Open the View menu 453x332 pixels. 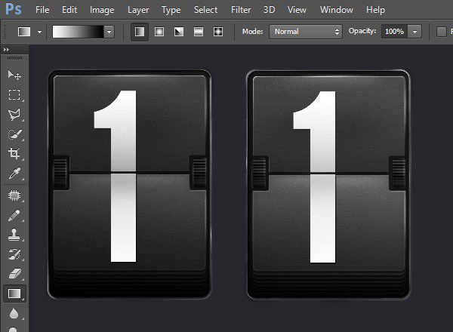point(297,10)
